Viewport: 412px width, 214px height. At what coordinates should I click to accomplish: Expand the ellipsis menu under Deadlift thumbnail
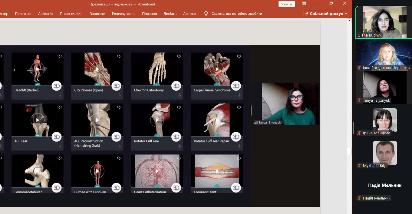click(37, 85)
